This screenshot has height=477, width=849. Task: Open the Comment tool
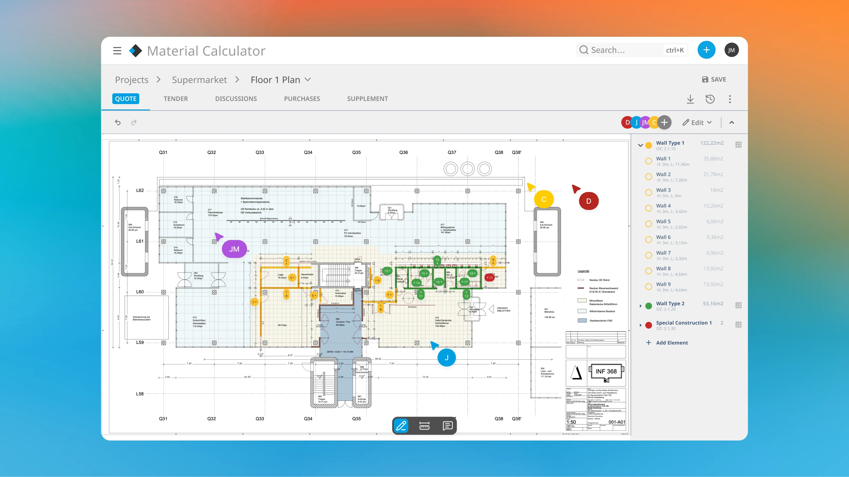(x=447, y=426)
